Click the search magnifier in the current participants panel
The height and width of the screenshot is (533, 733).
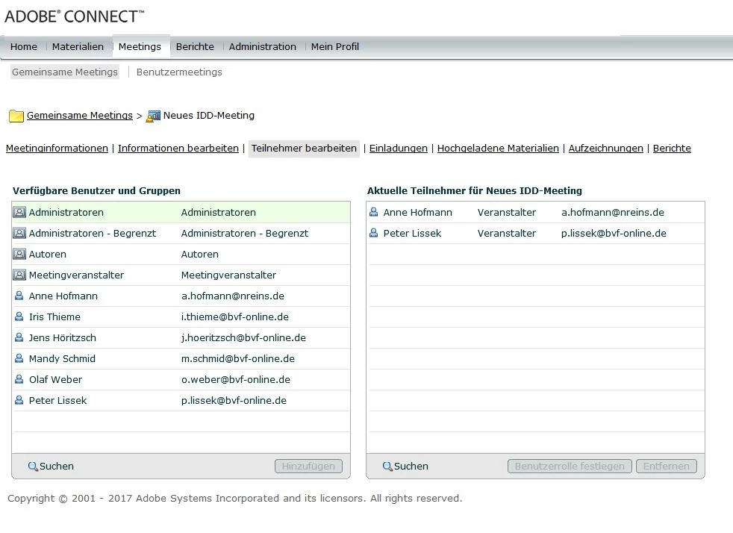click(387, 466)
